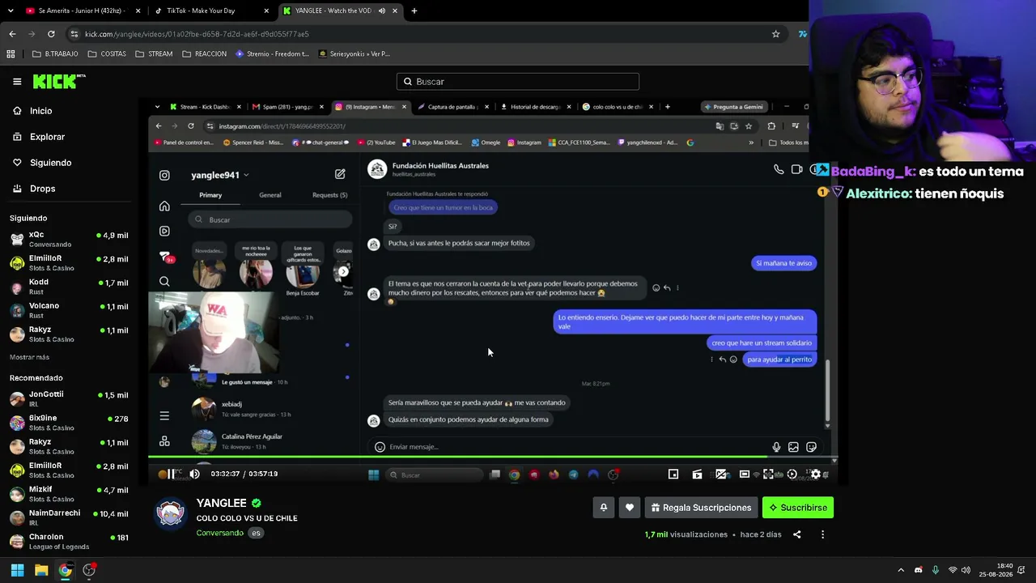Reload the current page
The height and width of the screenshot is (583, 1036).
tap(51, 34)
